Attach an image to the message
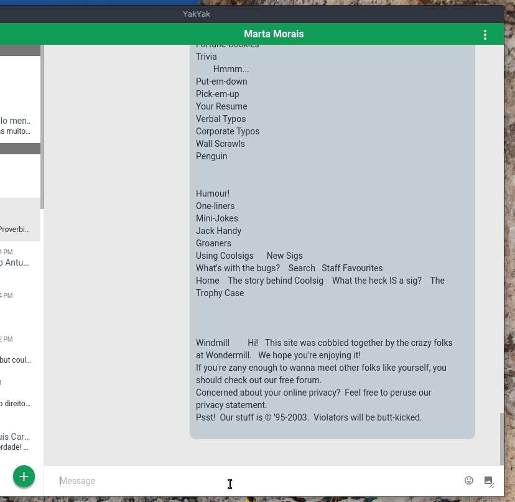Viewport: 515px width, 502px height. (x=488, y=480)
